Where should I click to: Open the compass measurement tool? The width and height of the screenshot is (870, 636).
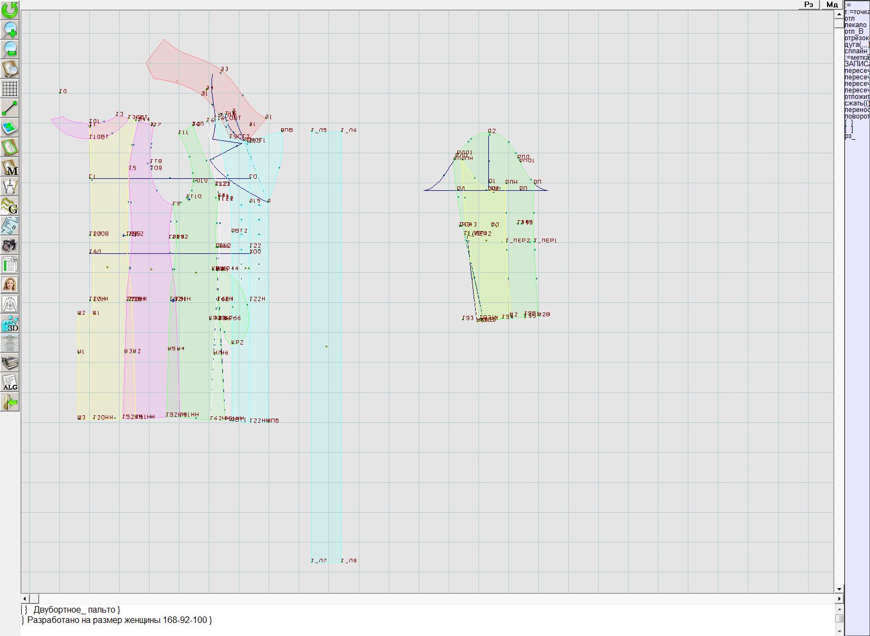10,186
